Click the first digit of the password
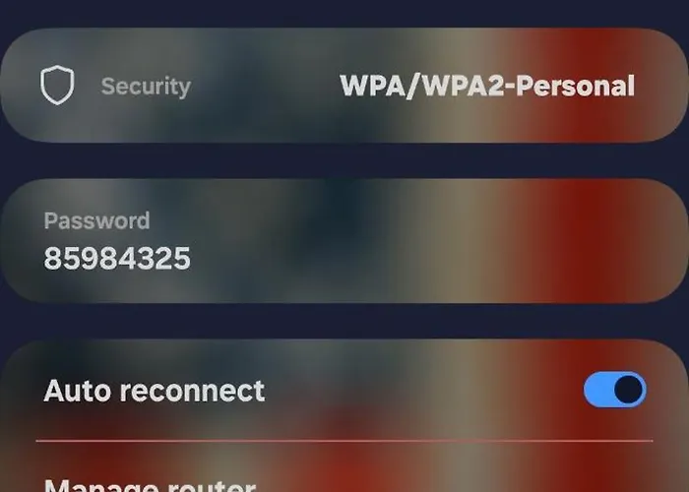Viewport: 689px width, 492px height. (x=52, y=258)
